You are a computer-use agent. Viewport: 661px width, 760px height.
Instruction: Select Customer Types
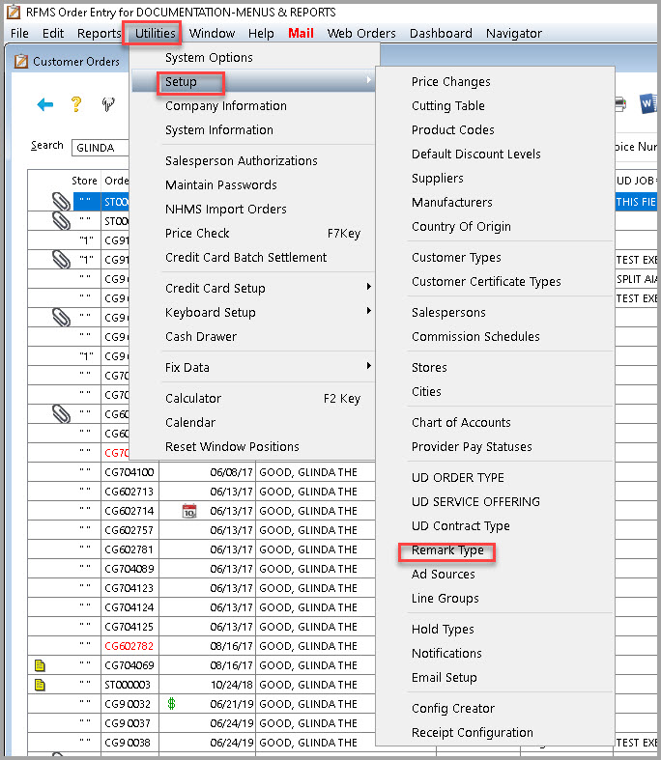tap(456, 258)
